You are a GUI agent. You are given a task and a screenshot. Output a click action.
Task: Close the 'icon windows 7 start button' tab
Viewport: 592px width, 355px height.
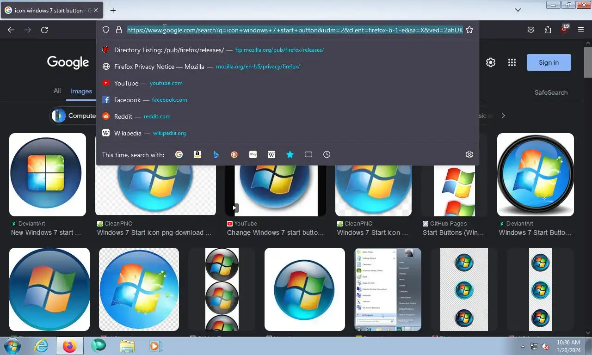tap(96, 10)
